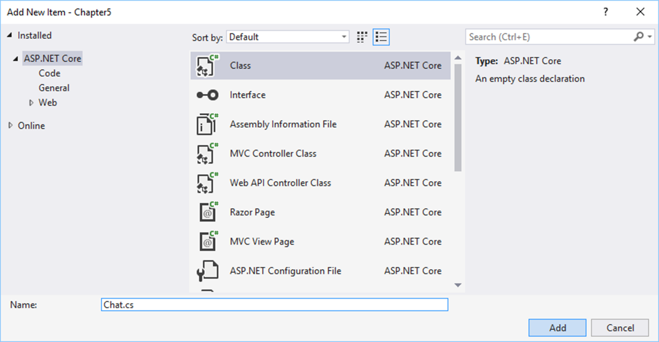This screenshot has height=342, width=659.
Task: Switch to medium icons view
Action: [x=362, y=37]
